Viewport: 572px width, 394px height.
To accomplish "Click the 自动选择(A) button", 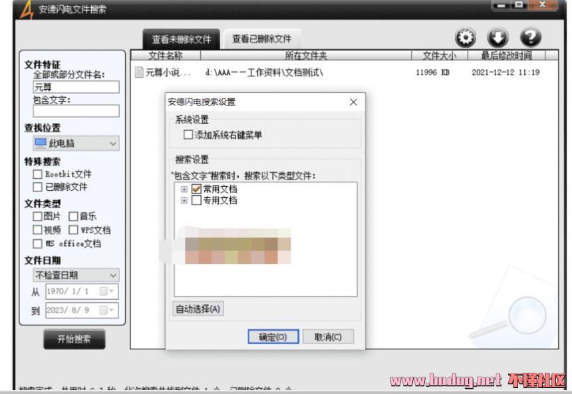I will (198, 309).
